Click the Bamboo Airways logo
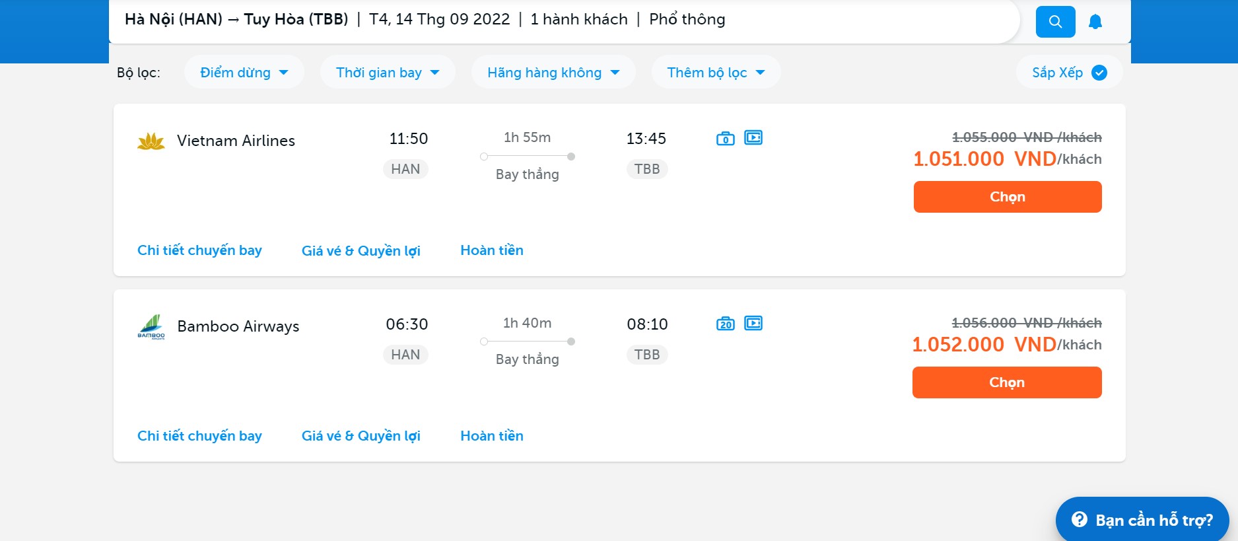 coord(151,326)
